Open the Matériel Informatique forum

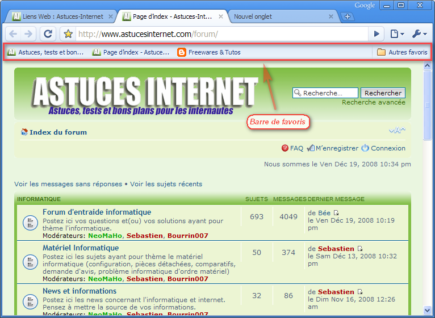tap(81, 248)
